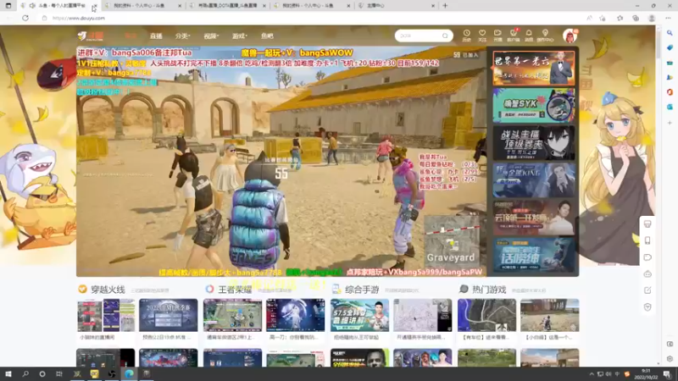Image resolution: width=678 pixels, height=381 pixels.
Task: Open the Windows Start menu
Action: [x=8, y=373]
